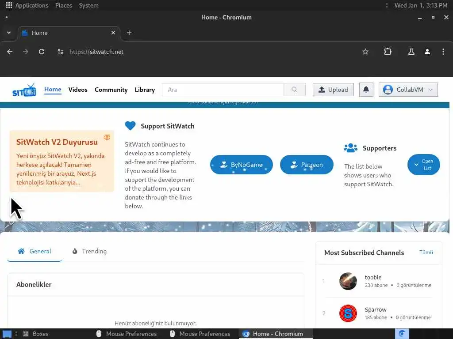
Task: Go back with the browser back arrow
Action: coord(10,52)
